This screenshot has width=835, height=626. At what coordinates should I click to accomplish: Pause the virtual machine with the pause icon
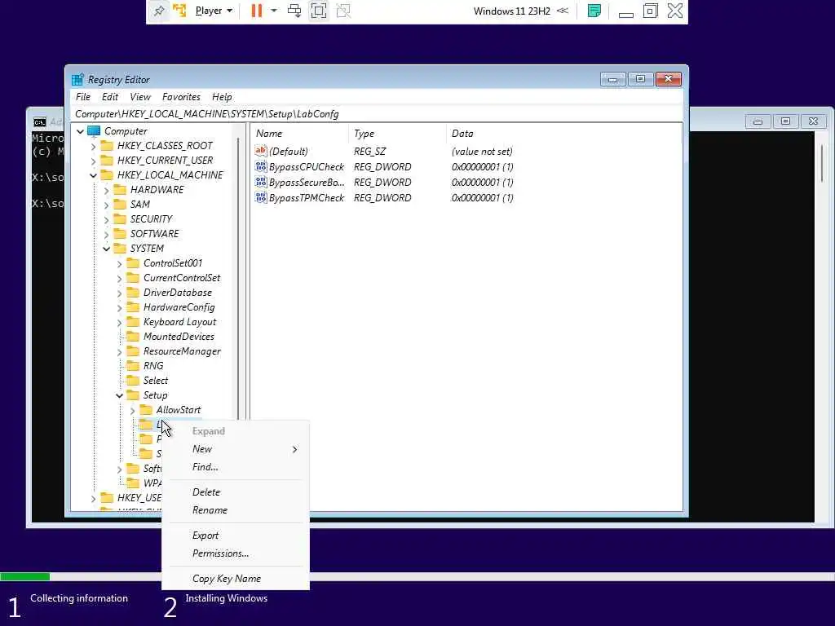coord(257,11)
